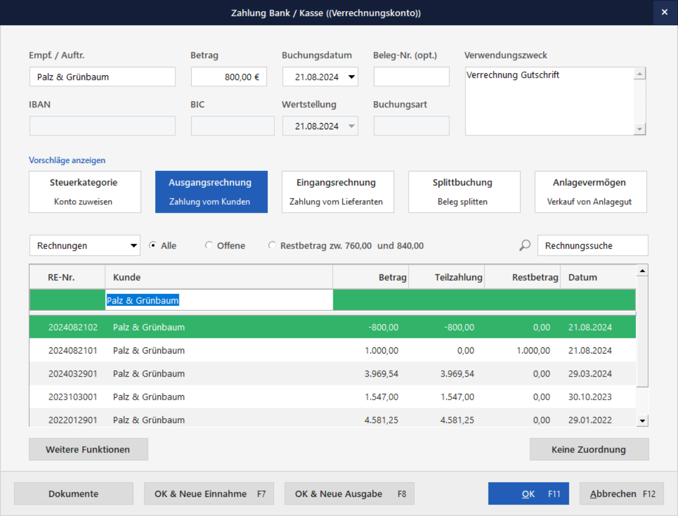Click in the Rechnungssuche search field
The width and height of the screenshot is (678, 516).
point(592,246)
